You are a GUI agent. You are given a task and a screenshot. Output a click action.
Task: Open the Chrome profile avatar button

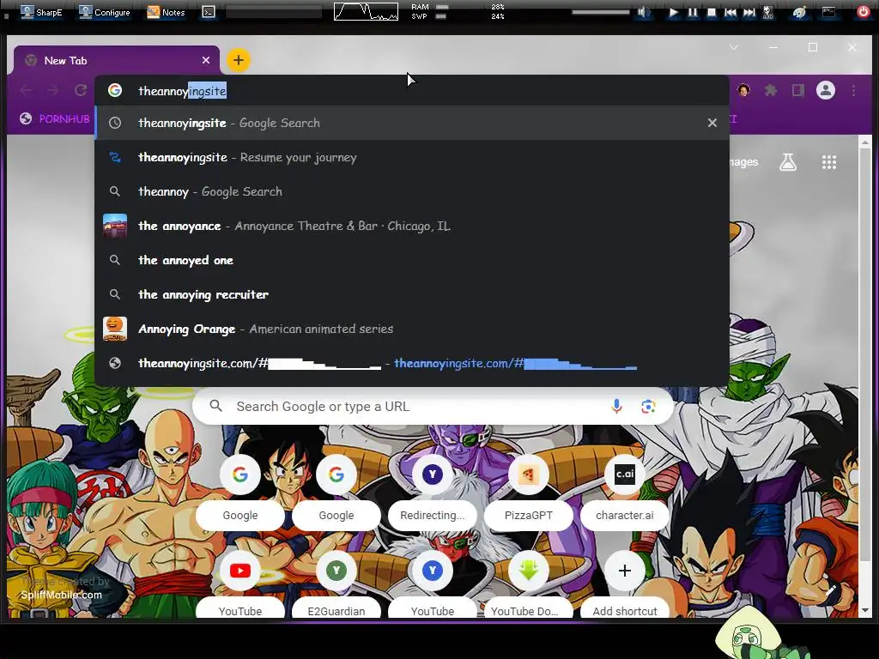(x=825, y=90)
